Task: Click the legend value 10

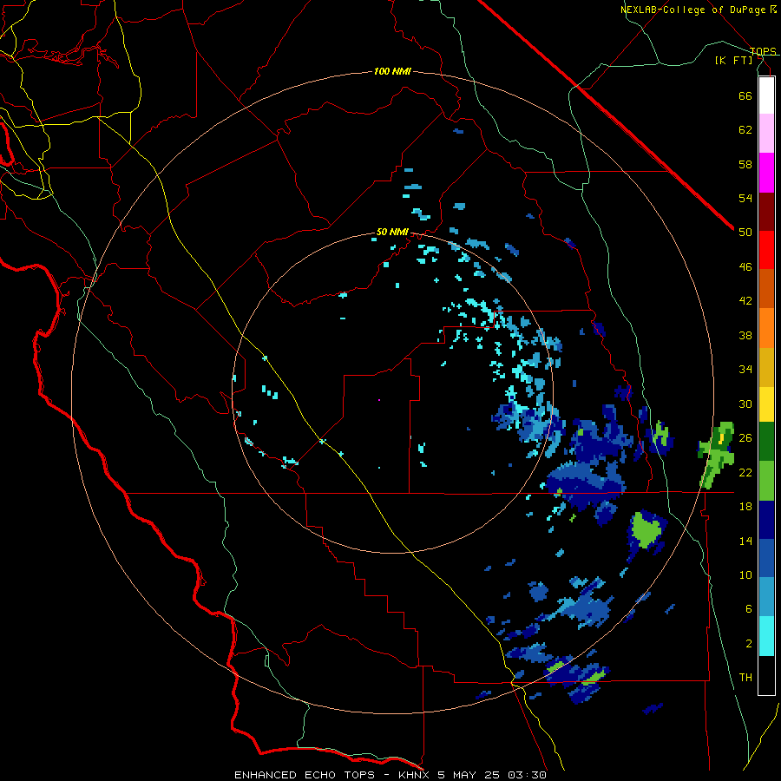Action: (745, 574)
